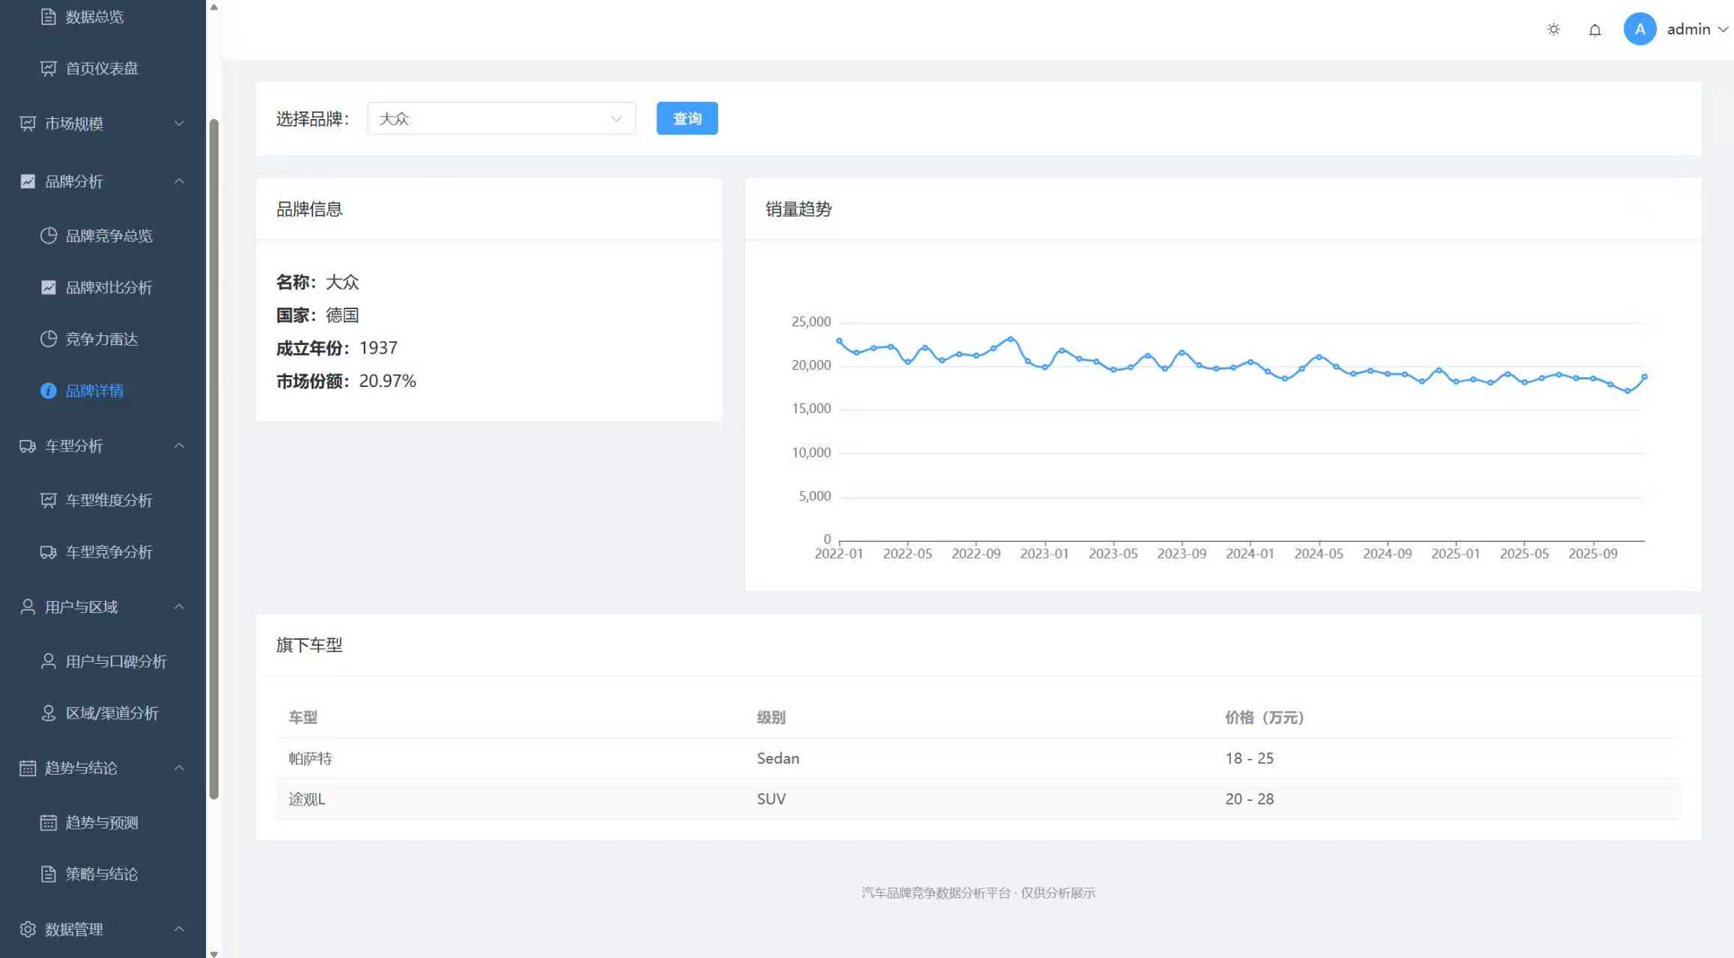Click the 数据总览 document icon
Image resolution: width=1734 pixels, height=958 pixels.
pos(48,16)
